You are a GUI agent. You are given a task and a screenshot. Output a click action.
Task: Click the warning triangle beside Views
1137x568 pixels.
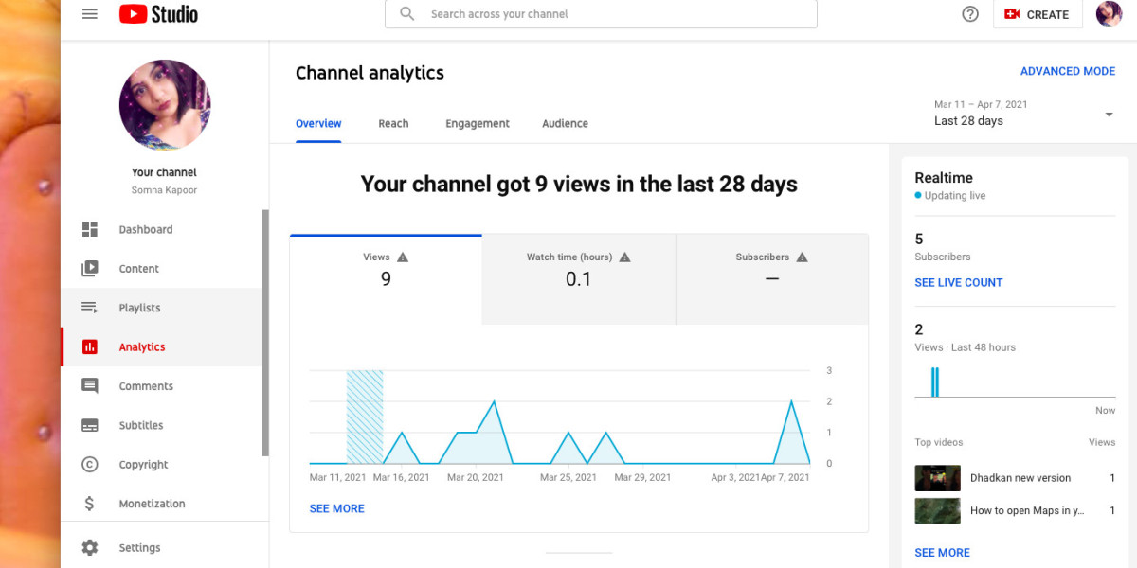coord(403,257)
